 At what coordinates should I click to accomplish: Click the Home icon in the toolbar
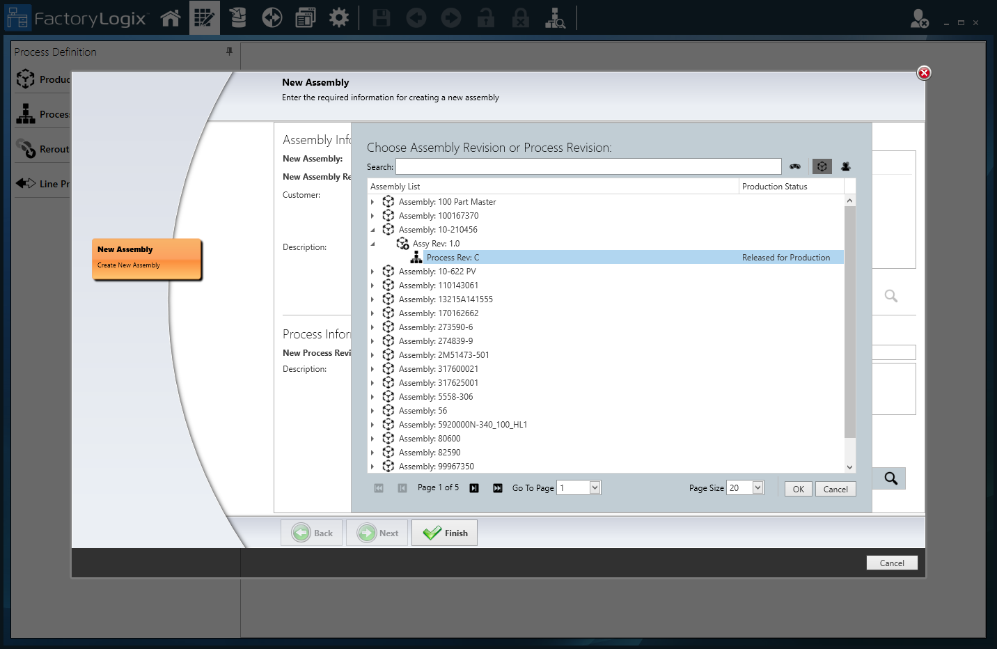(171, 18)
